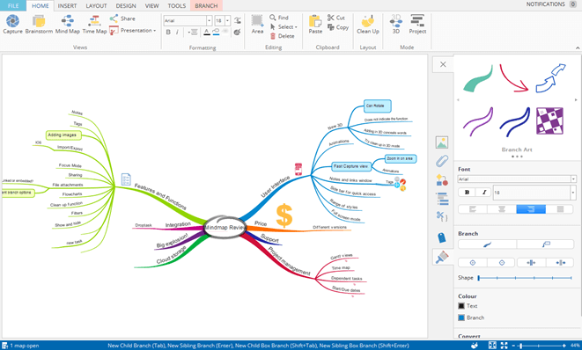The height and width of the screenshot is (350, 582).
Task: Adjust the Shape slider
Action: point(525,278)
